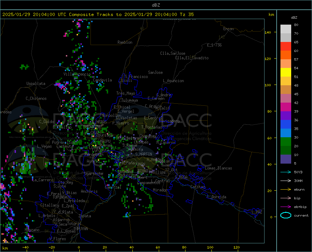Click the Ugarteche label
This screenshot has height=252, width=312.
[x=94, y=174]
